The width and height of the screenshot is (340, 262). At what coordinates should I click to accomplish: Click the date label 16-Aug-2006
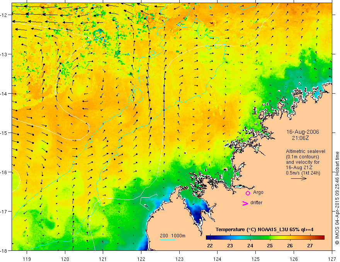(303, 132)
